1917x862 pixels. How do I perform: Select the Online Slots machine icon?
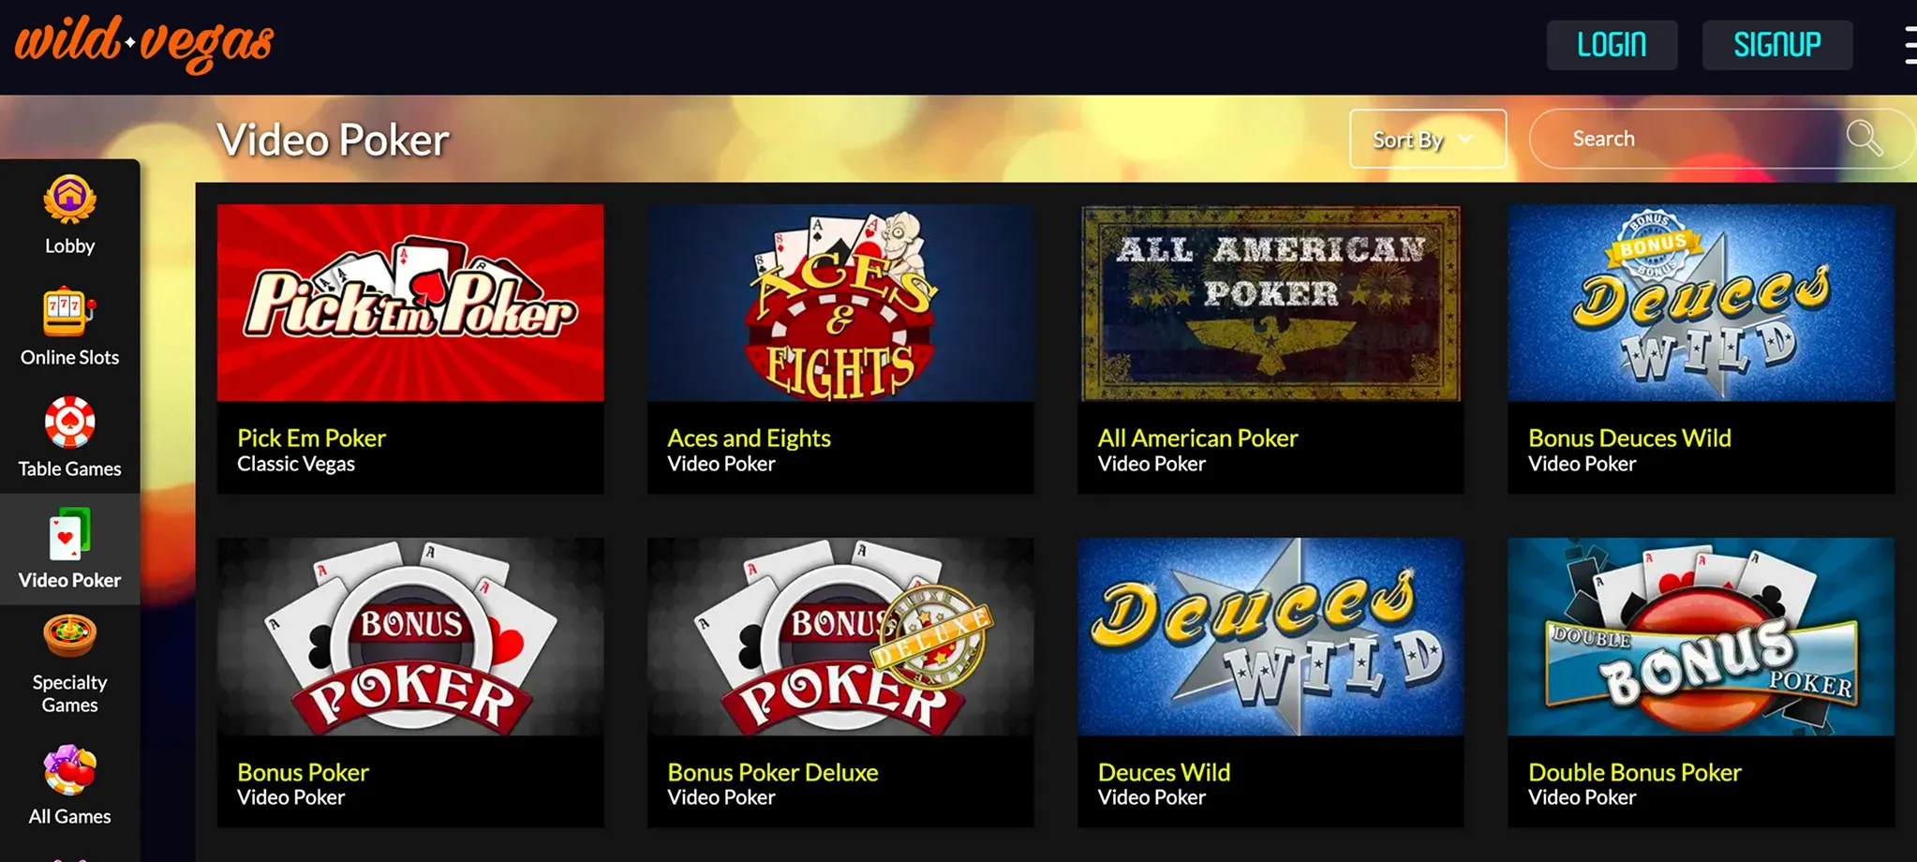(69, 311)
